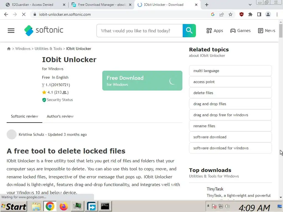Click the author avatar for Kristina Schulz

[x=12, y=134]
